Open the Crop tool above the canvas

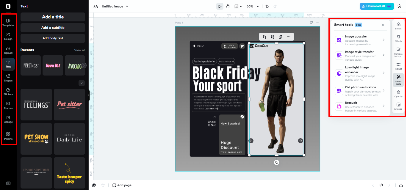click(x=264, y=37)
